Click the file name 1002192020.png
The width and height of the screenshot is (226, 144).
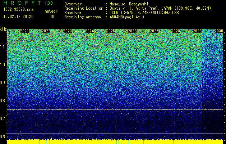point(19,10)
